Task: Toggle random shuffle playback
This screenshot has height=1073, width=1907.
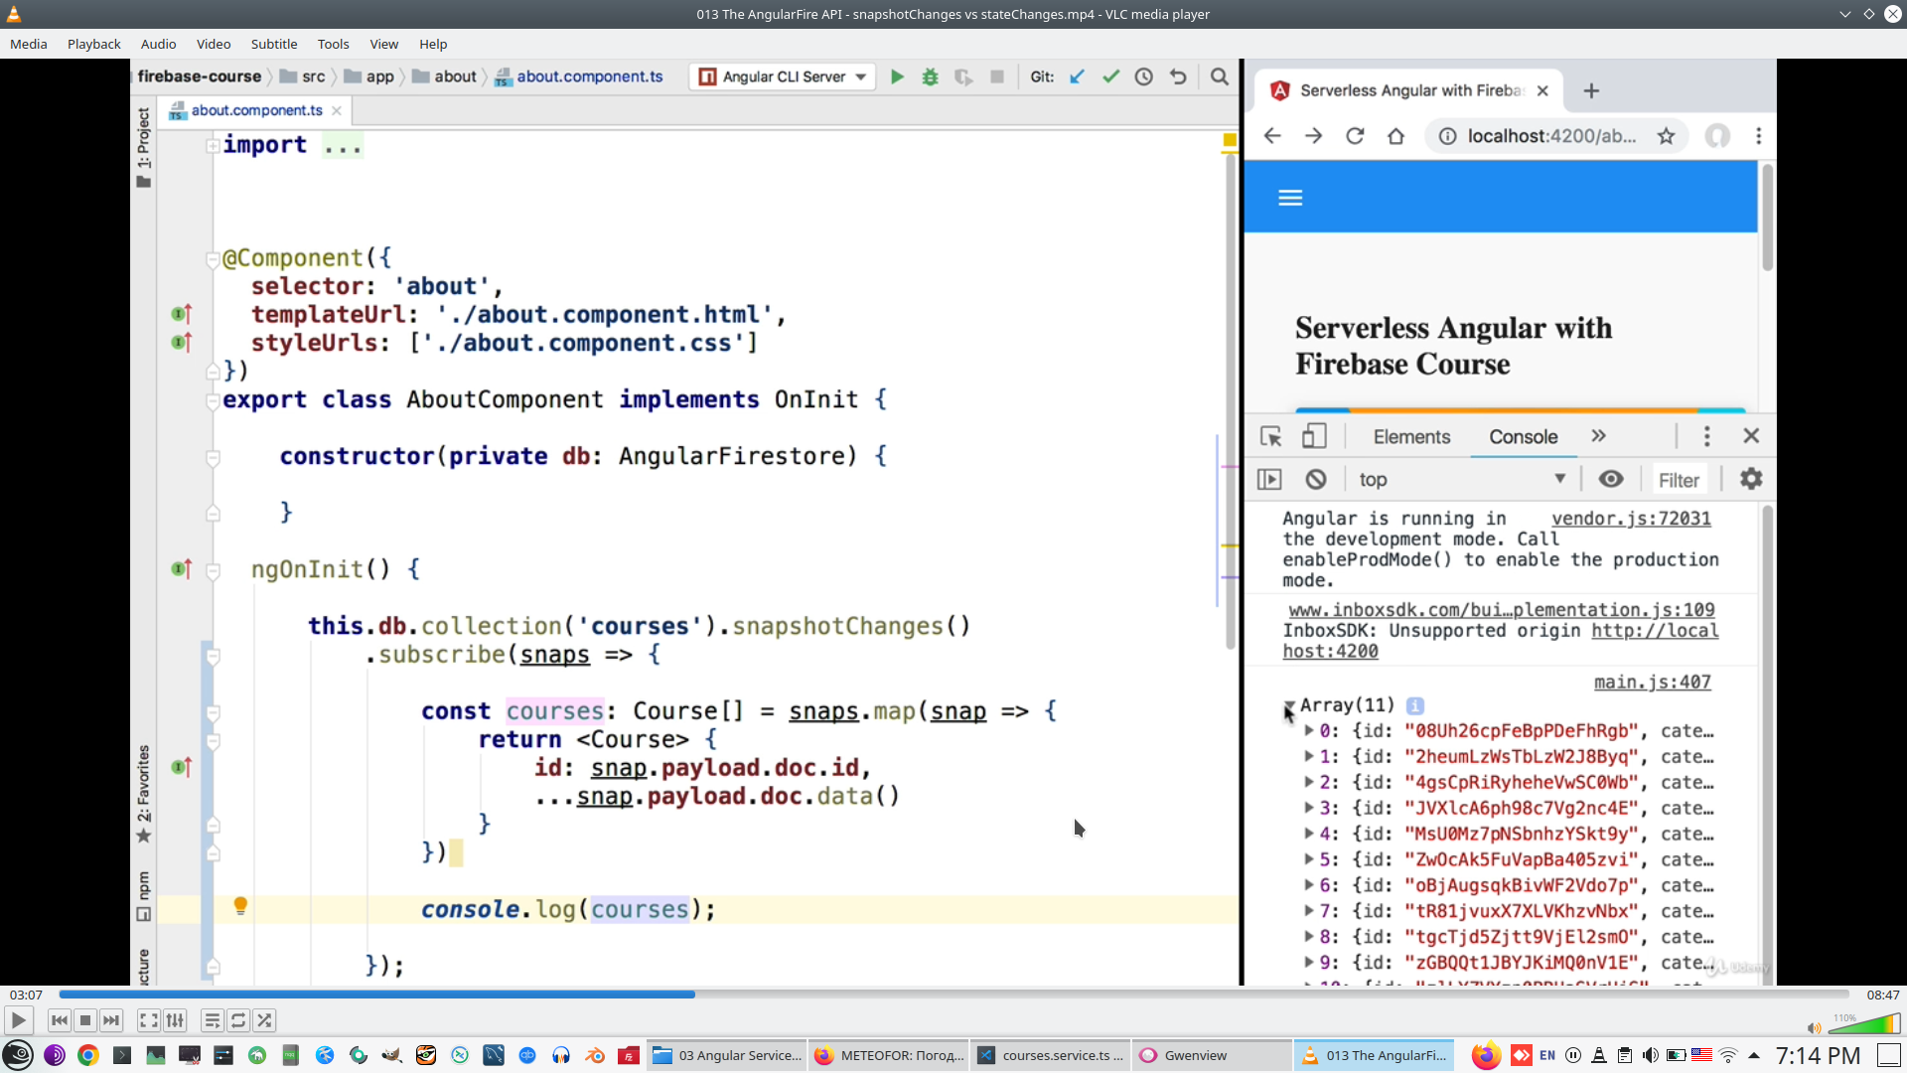Action: tap(264, 1020)
